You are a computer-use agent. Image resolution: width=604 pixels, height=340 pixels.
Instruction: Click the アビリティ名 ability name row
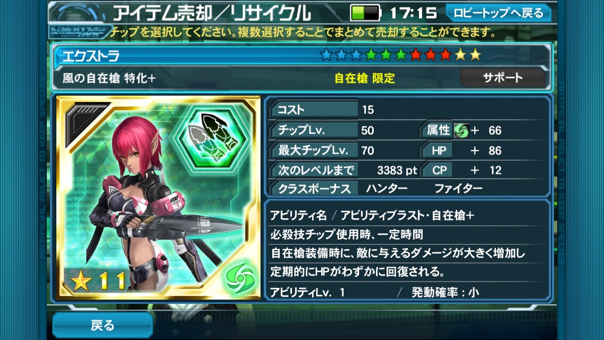click(x=408, y=216)
